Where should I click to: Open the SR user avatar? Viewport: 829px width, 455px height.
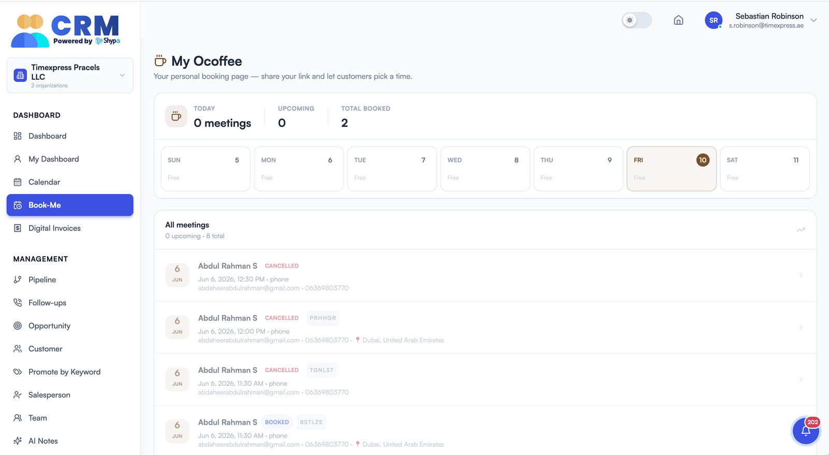tap(713, 20)
